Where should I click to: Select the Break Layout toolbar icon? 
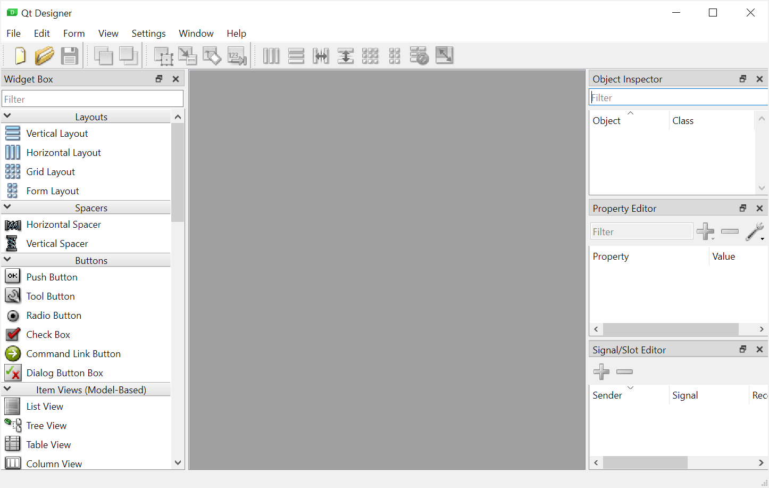(419, 55)
